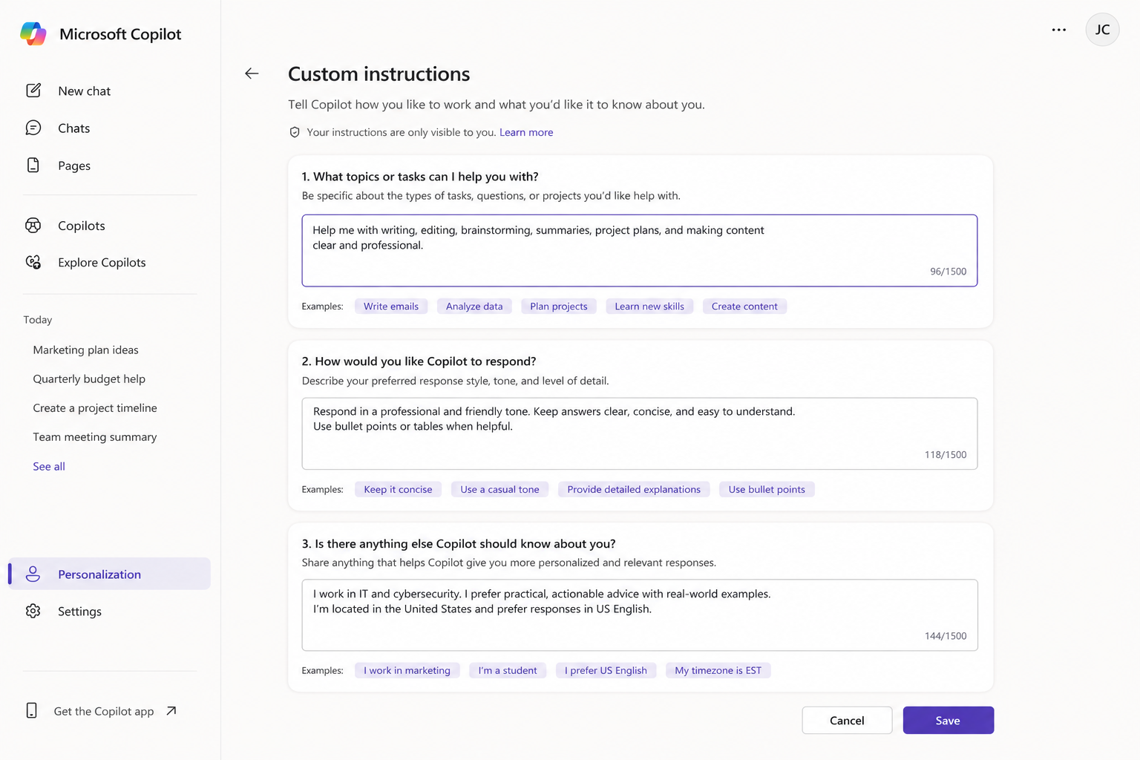This screenshot has width=1140, height=760.
Task: Select the I work in marketing chip
Action: [x=407, y=670]
